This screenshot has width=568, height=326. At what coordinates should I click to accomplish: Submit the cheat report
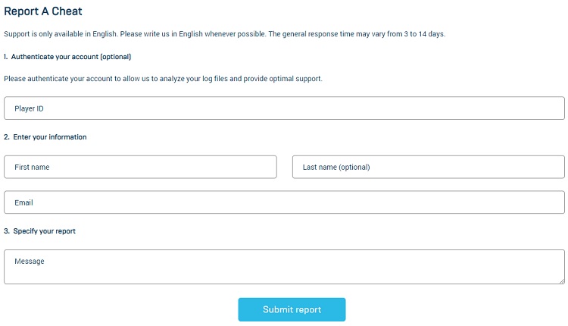[x=292, y=309]
